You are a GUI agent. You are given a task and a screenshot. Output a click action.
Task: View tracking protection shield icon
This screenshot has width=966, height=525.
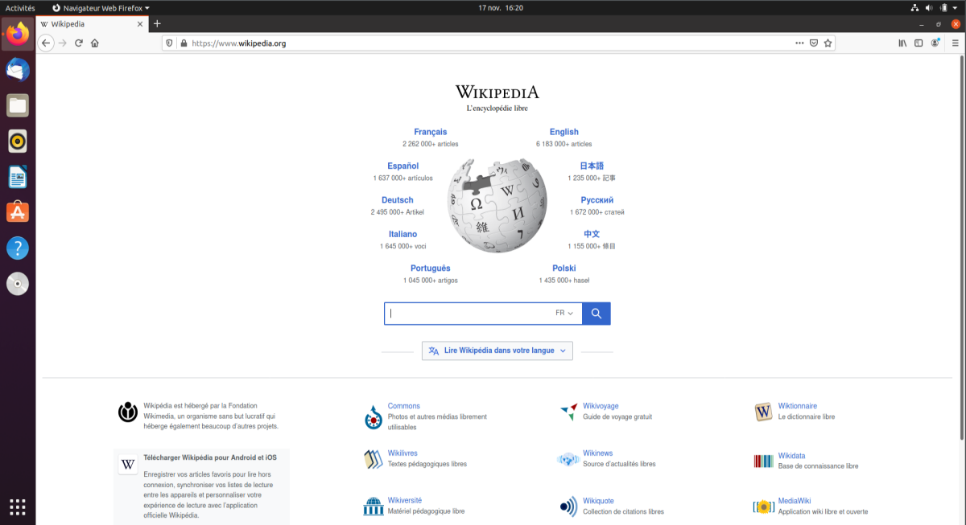[x=170, y=43]
